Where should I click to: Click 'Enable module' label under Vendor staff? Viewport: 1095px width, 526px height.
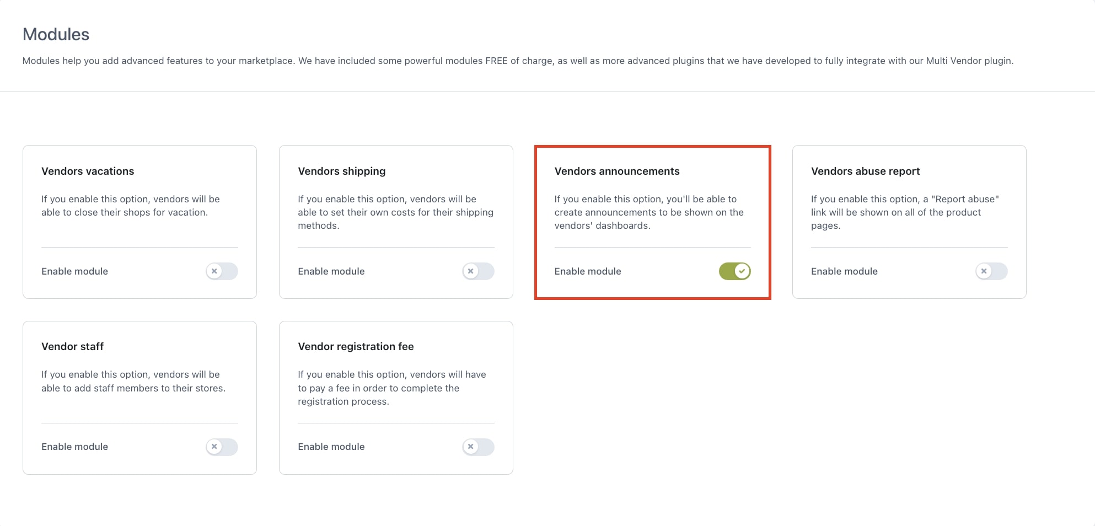point(74,447)
